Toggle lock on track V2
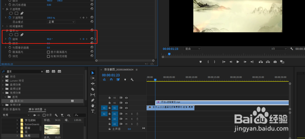Screen dimensions: 305x139 point(109,103)
